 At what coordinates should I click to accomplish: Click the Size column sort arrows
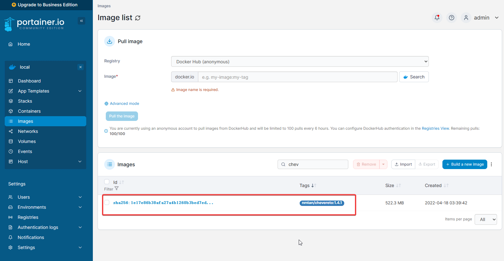point(399,185)
